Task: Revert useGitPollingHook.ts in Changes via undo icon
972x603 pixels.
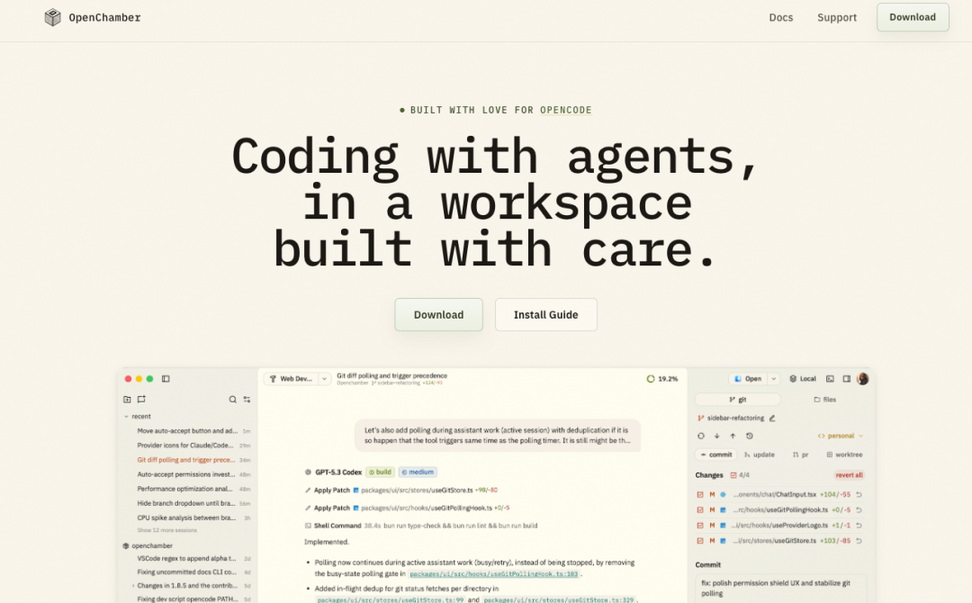Action: (x=859, y=510)
